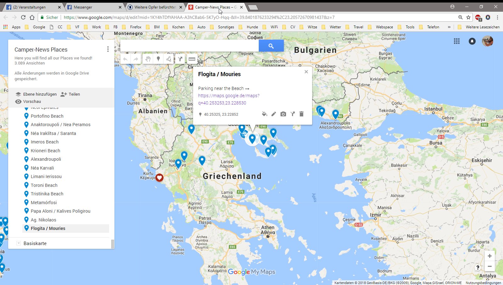Click the red heart marker near Korfu

click(x=159, y=178)
